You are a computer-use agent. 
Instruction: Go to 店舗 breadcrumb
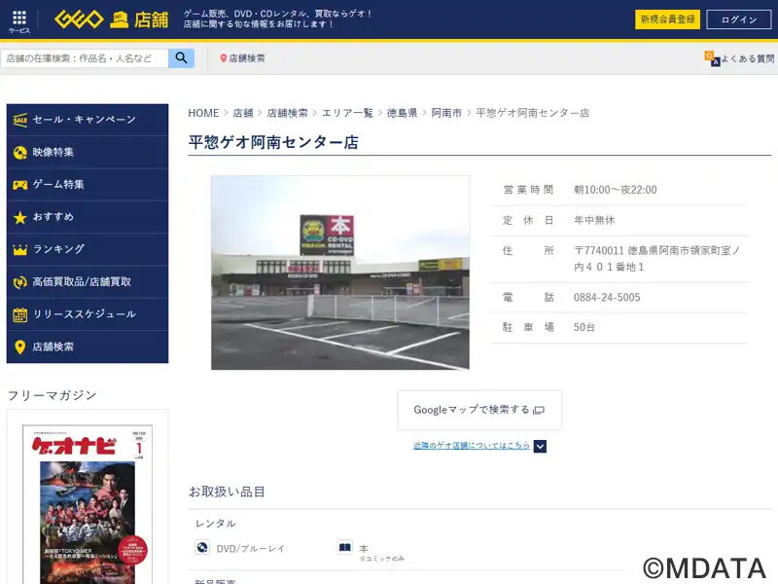[243, 113]
